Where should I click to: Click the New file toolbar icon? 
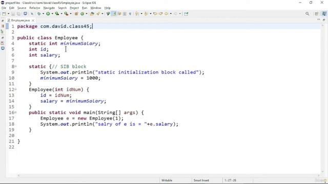coord(4,14)
